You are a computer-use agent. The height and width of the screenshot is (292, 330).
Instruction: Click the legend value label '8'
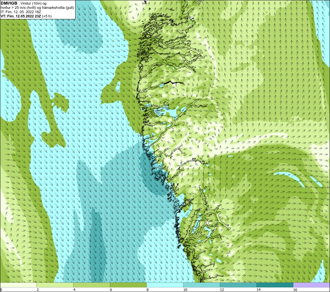[148, 290]
